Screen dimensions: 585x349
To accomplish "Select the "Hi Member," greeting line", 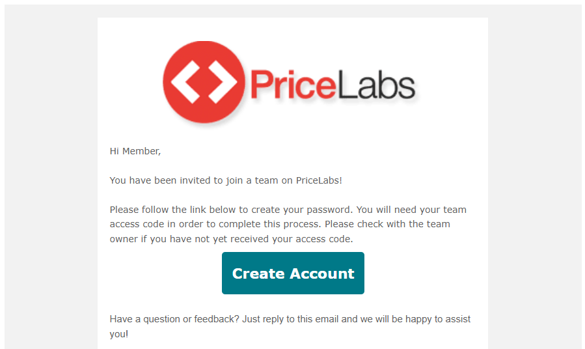I will 135,151.
